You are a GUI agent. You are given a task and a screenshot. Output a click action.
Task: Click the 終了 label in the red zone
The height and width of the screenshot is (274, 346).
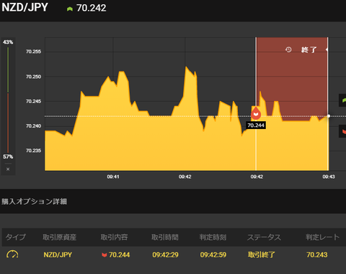click(x=309, y=50)
